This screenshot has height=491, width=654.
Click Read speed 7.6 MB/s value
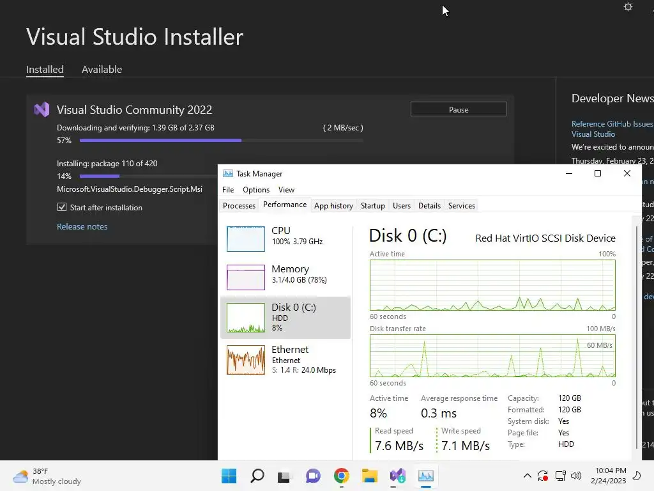pos(399,446)
